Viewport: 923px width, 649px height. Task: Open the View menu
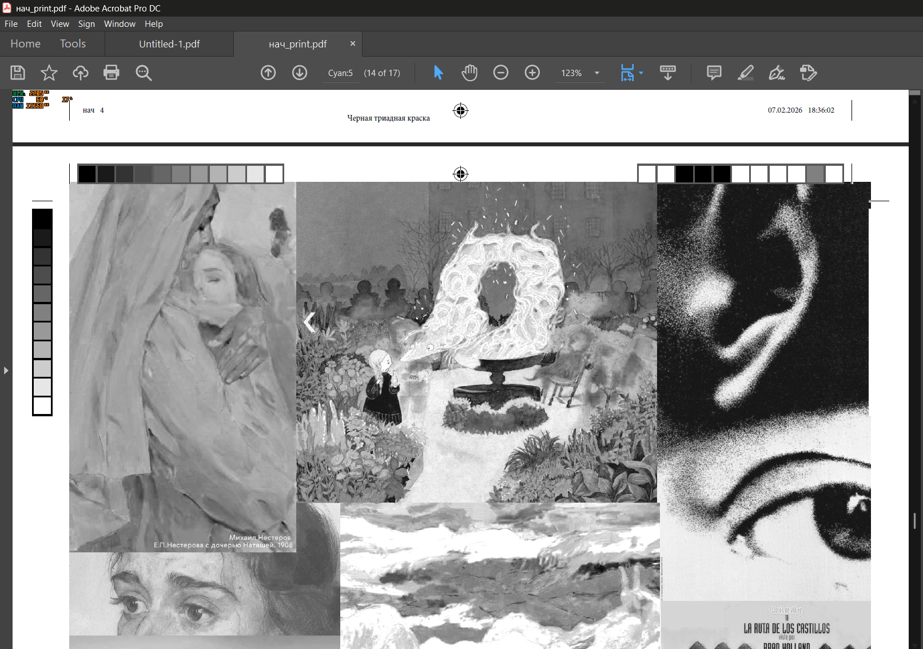(60, 24)
